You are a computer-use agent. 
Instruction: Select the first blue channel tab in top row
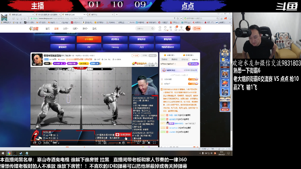tap(62, 39)
